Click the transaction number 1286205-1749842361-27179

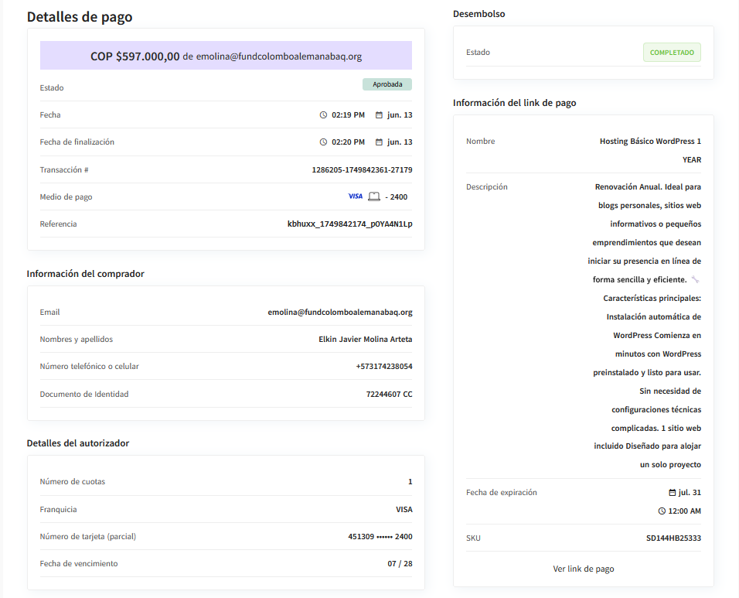[362, 170]
